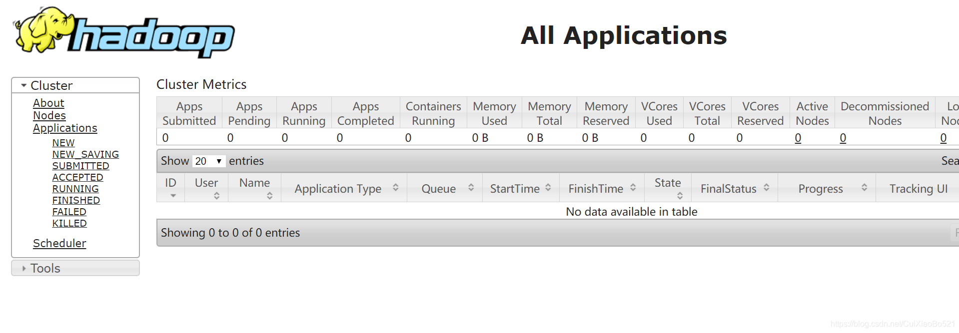Sort table by Application Type column
959x333 pixels.
click(x=344, y=188)
